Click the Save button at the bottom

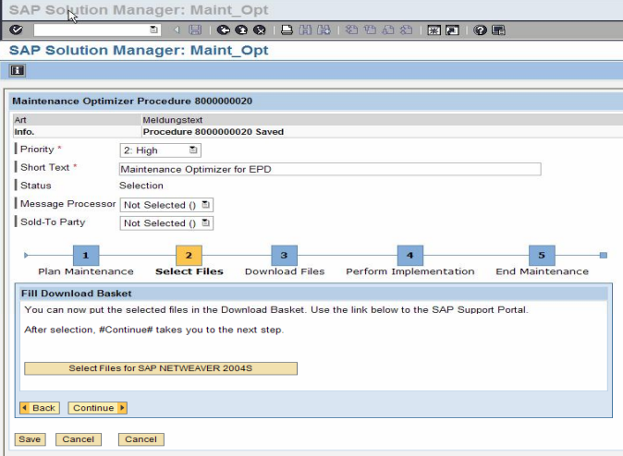[x=30, y=439]
